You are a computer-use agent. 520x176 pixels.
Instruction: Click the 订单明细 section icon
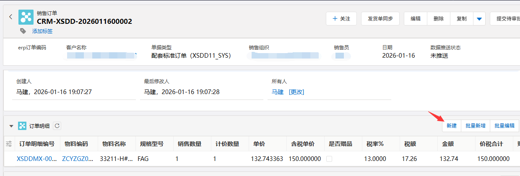pyautogui.click(x=22, y=126)
